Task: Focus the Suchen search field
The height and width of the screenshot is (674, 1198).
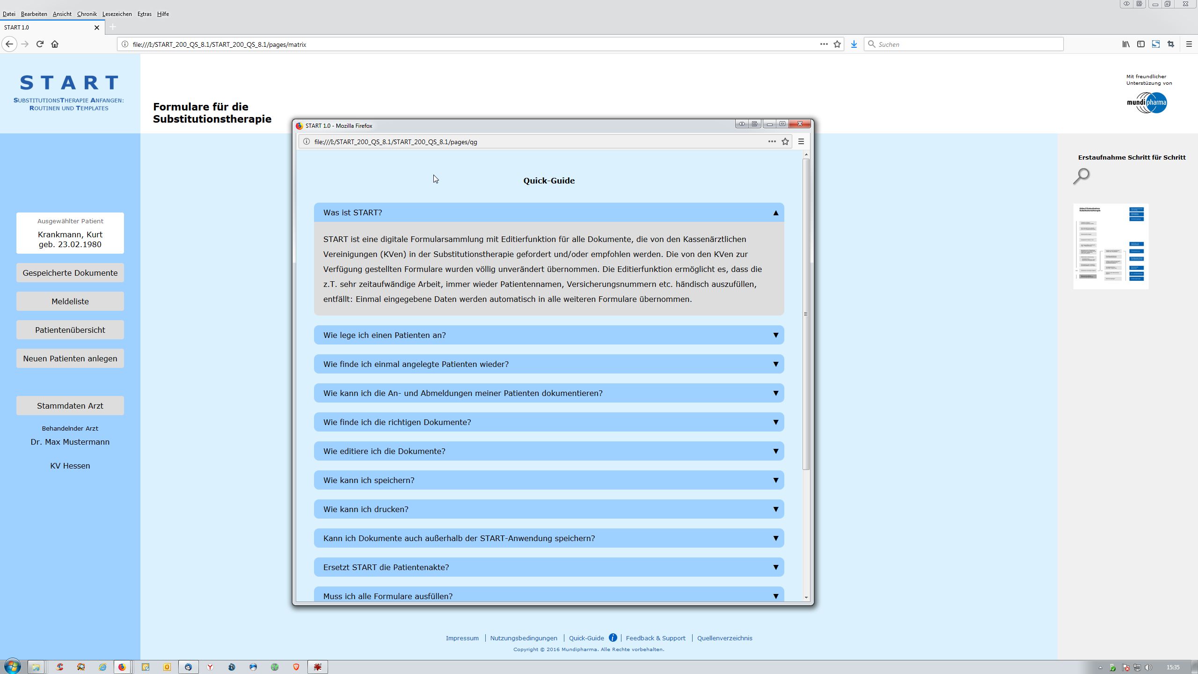Action: pos(964,44)
